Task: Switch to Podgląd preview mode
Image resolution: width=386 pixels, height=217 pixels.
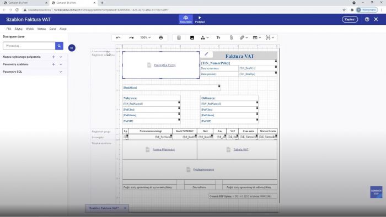Action: pos(200,19)
